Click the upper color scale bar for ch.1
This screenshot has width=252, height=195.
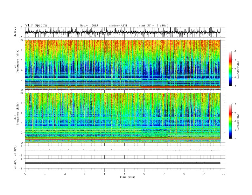pos(230,69)
